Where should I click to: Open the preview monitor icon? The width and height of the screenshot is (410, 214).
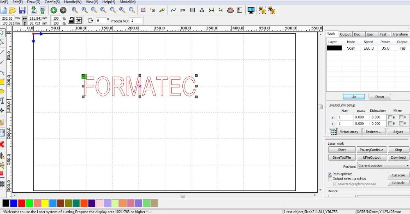point(251,10)
